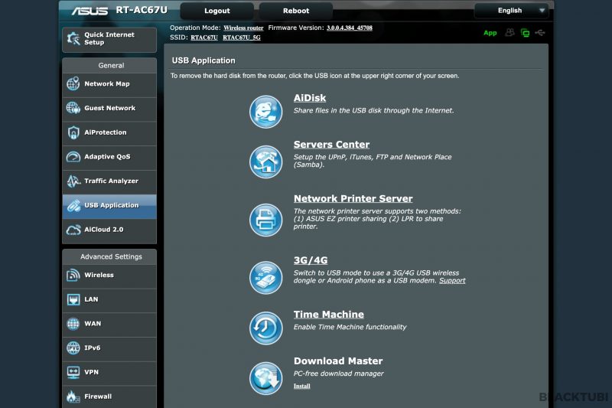This screenshot has width=612, height=408.
Task: Click the IPv6 icon in sidebar
Action: coord(73,348)
